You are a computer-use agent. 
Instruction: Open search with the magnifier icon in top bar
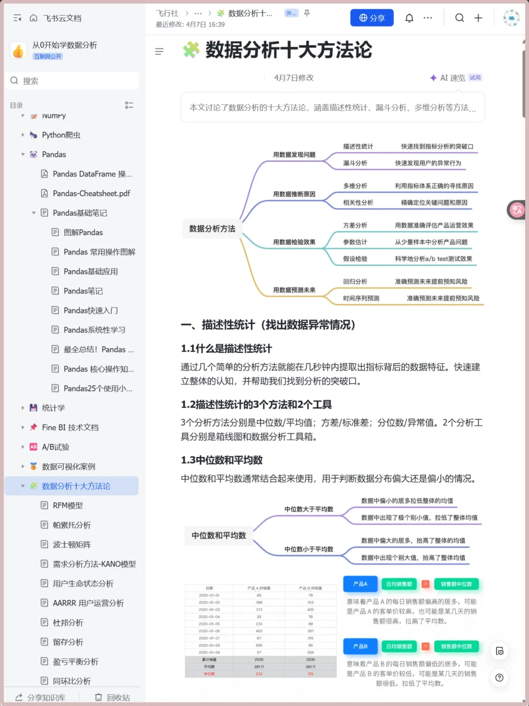pos(459,18)
